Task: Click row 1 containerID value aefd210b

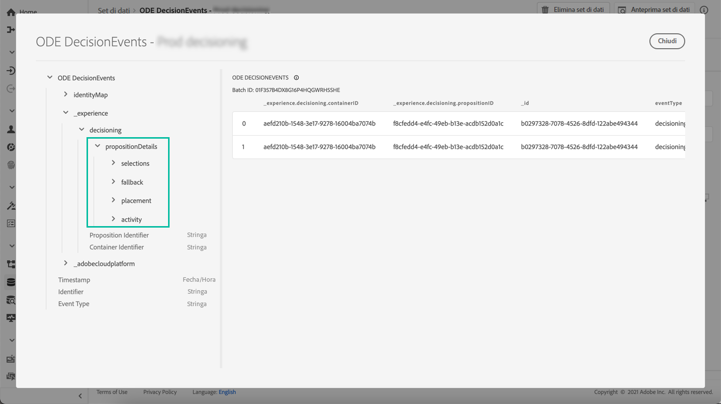Action: [x=319, y=147]
